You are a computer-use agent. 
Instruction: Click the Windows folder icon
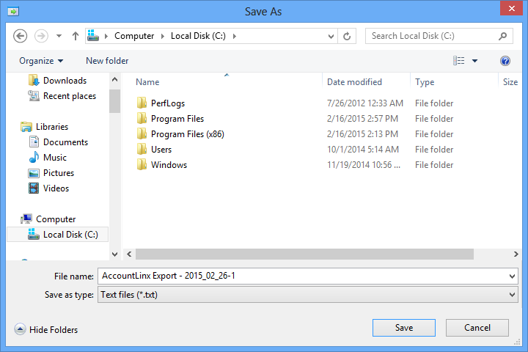142,164
